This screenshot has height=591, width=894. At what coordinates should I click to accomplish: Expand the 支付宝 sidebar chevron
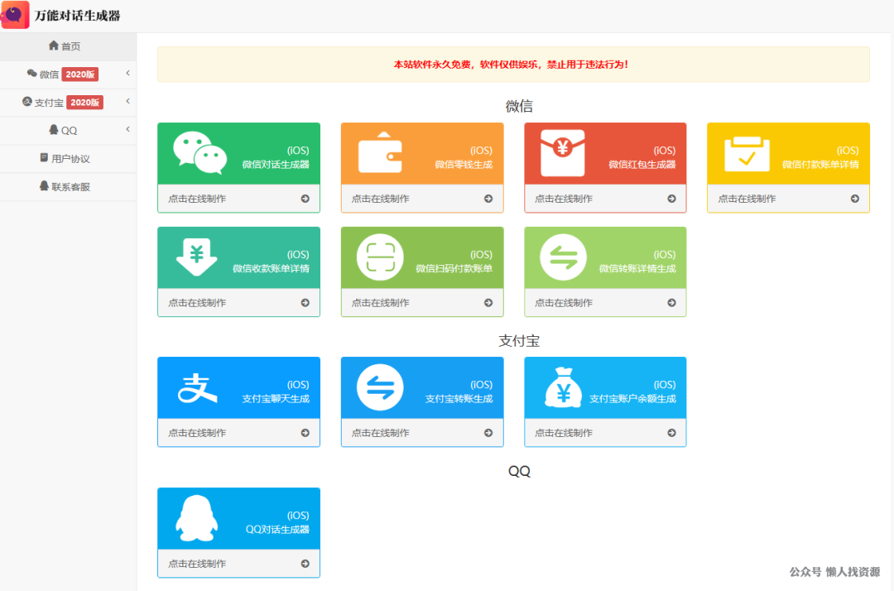coord(127,101)
